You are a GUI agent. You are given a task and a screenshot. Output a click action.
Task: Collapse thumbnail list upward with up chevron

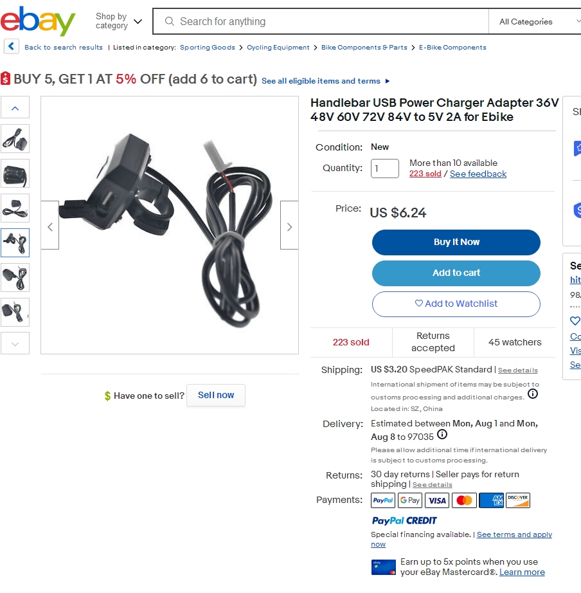(x=15, y=108)
